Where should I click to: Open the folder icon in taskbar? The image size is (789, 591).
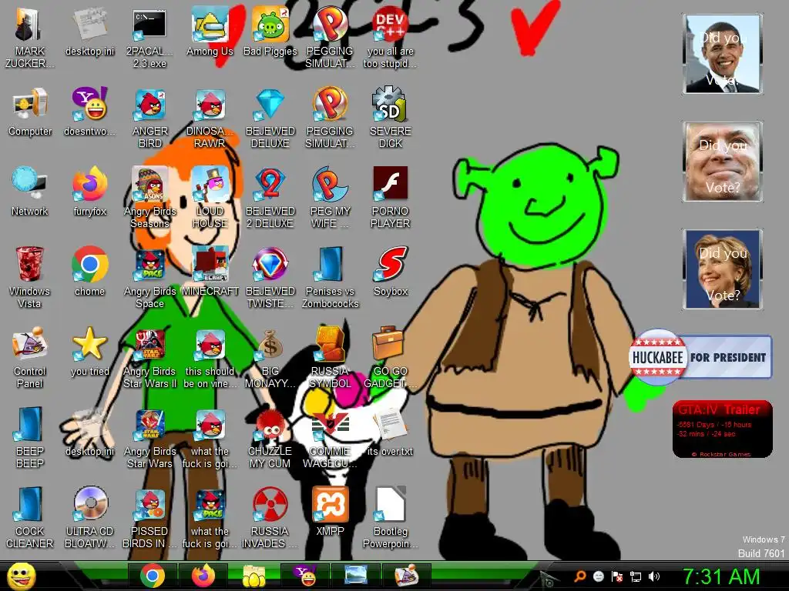tap(254, 576)
